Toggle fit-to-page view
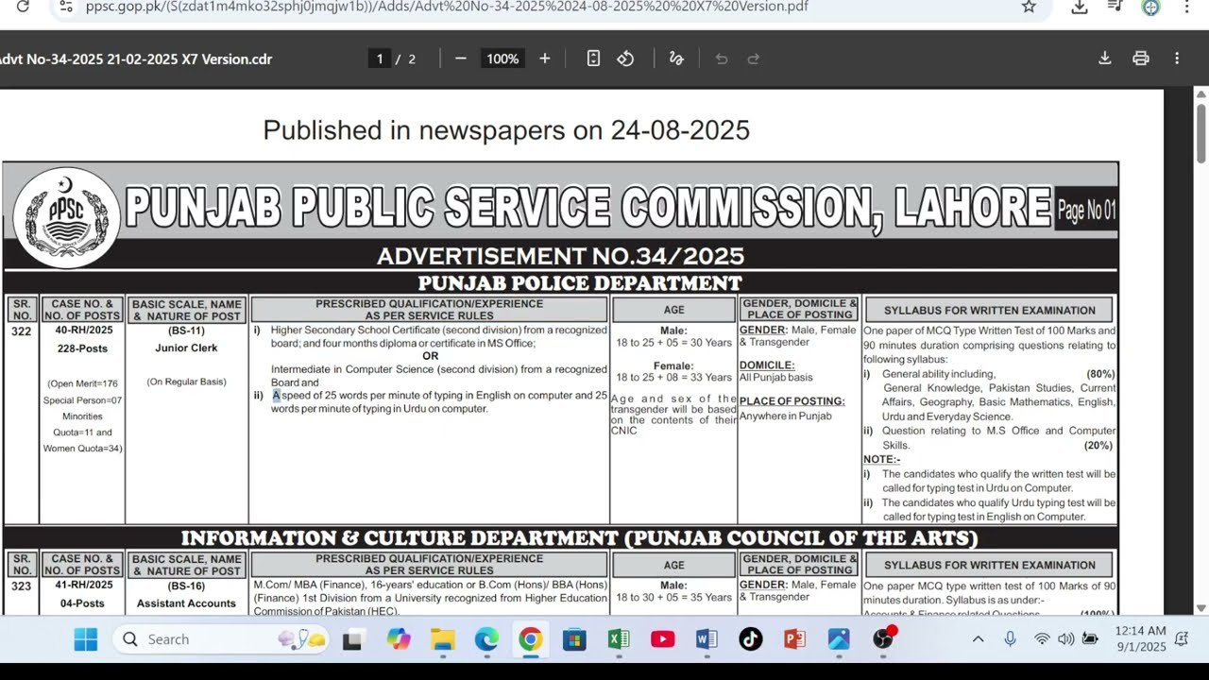 (593, 58)
